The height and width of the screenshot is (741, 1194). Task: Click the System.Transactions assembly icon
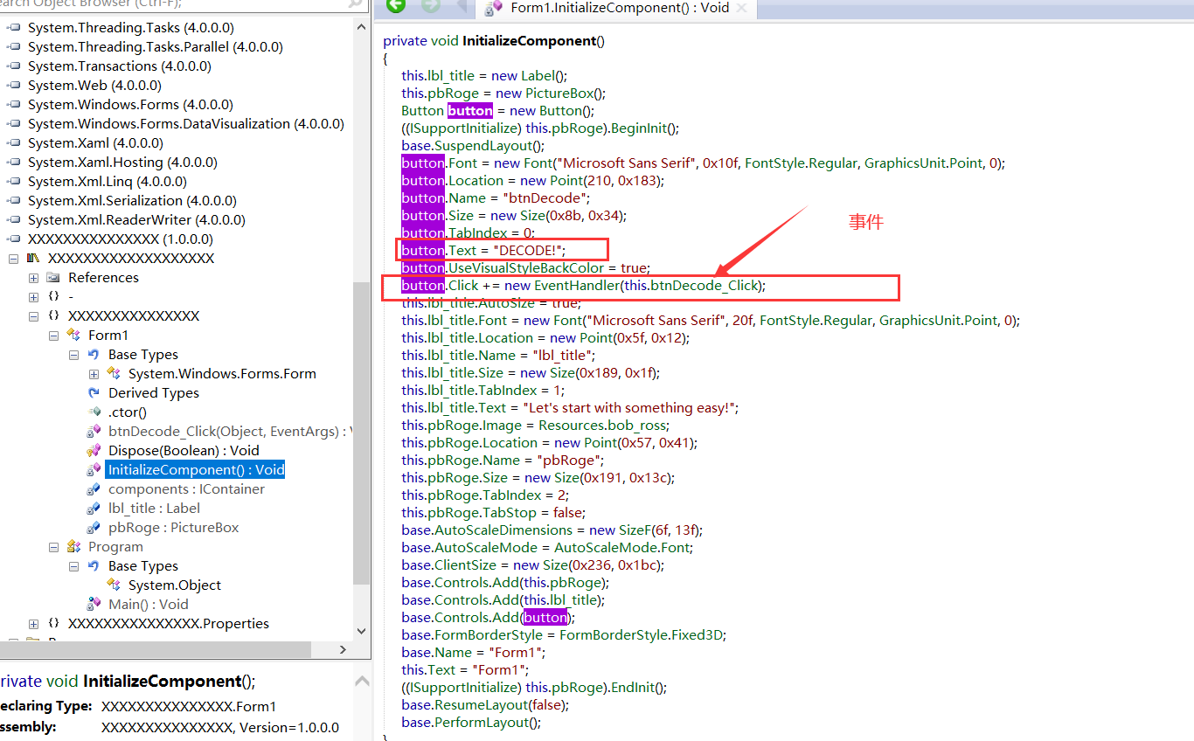[13, 66]
